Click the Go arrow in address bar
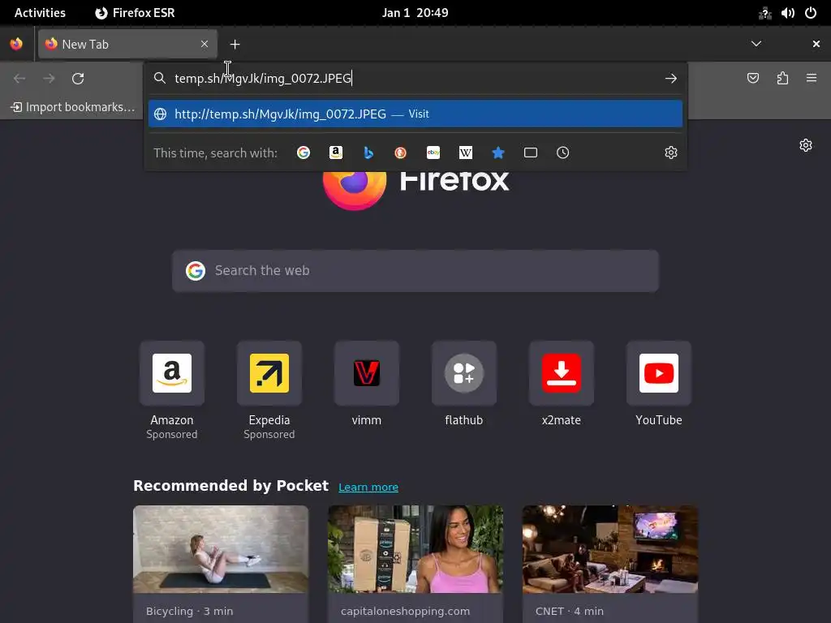 pos(671,79)
